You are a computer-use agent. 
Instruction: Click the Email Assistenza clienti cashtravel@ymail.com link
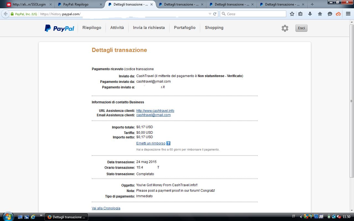click(153, 115)
